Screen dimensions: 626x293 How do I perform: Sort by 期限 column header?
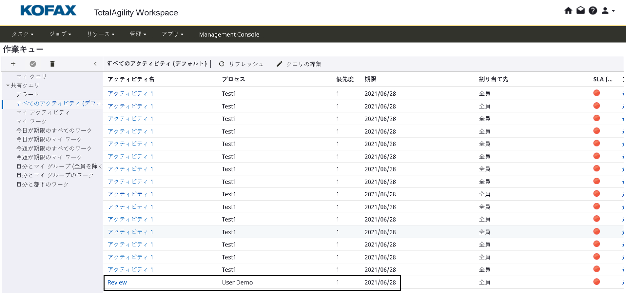coord(370,79)
